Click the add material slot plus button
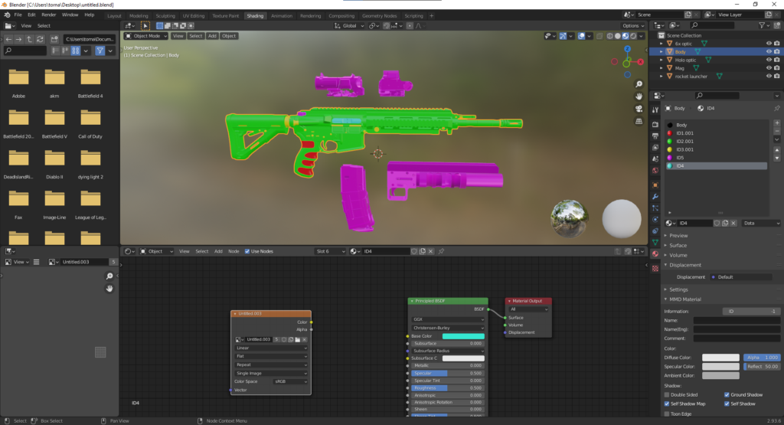 coord(776,124)
